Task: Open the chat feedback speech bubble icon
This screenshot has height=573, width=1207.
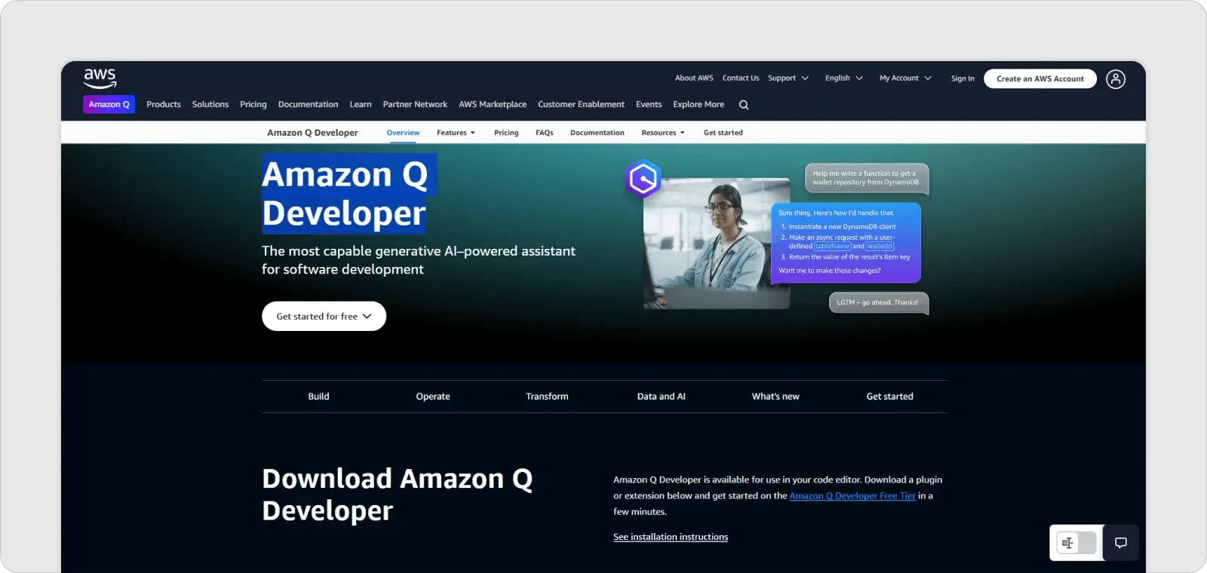Action: [1120, 543]
